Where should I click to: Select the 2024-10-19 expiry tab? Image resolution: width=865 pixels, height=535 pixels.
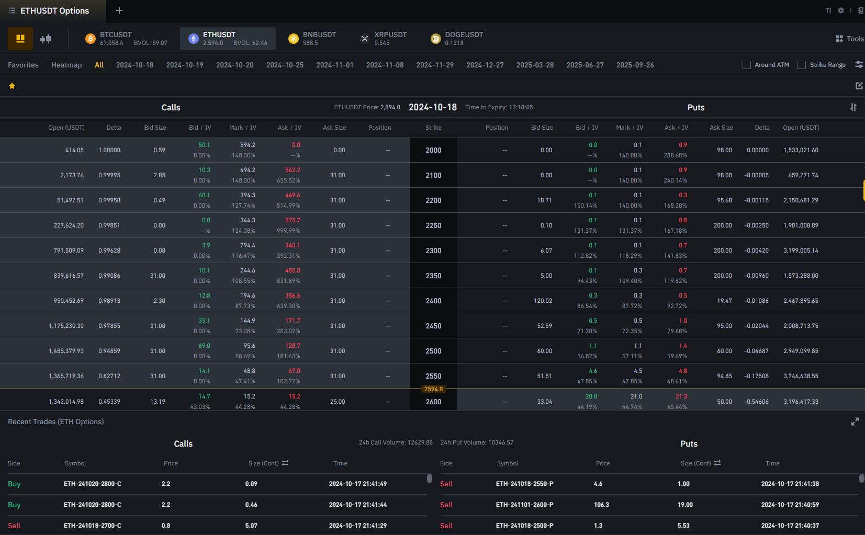click(x=185, y=65)
